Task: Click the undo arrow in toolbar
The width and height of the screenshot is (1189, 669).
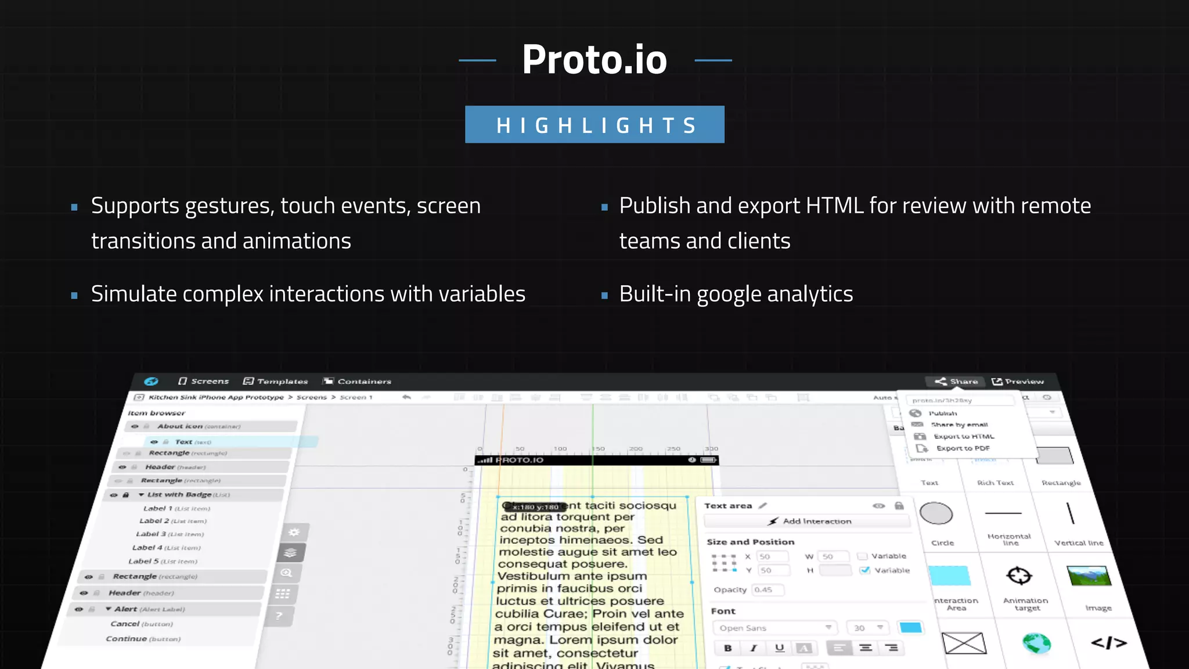Action: 406,397
